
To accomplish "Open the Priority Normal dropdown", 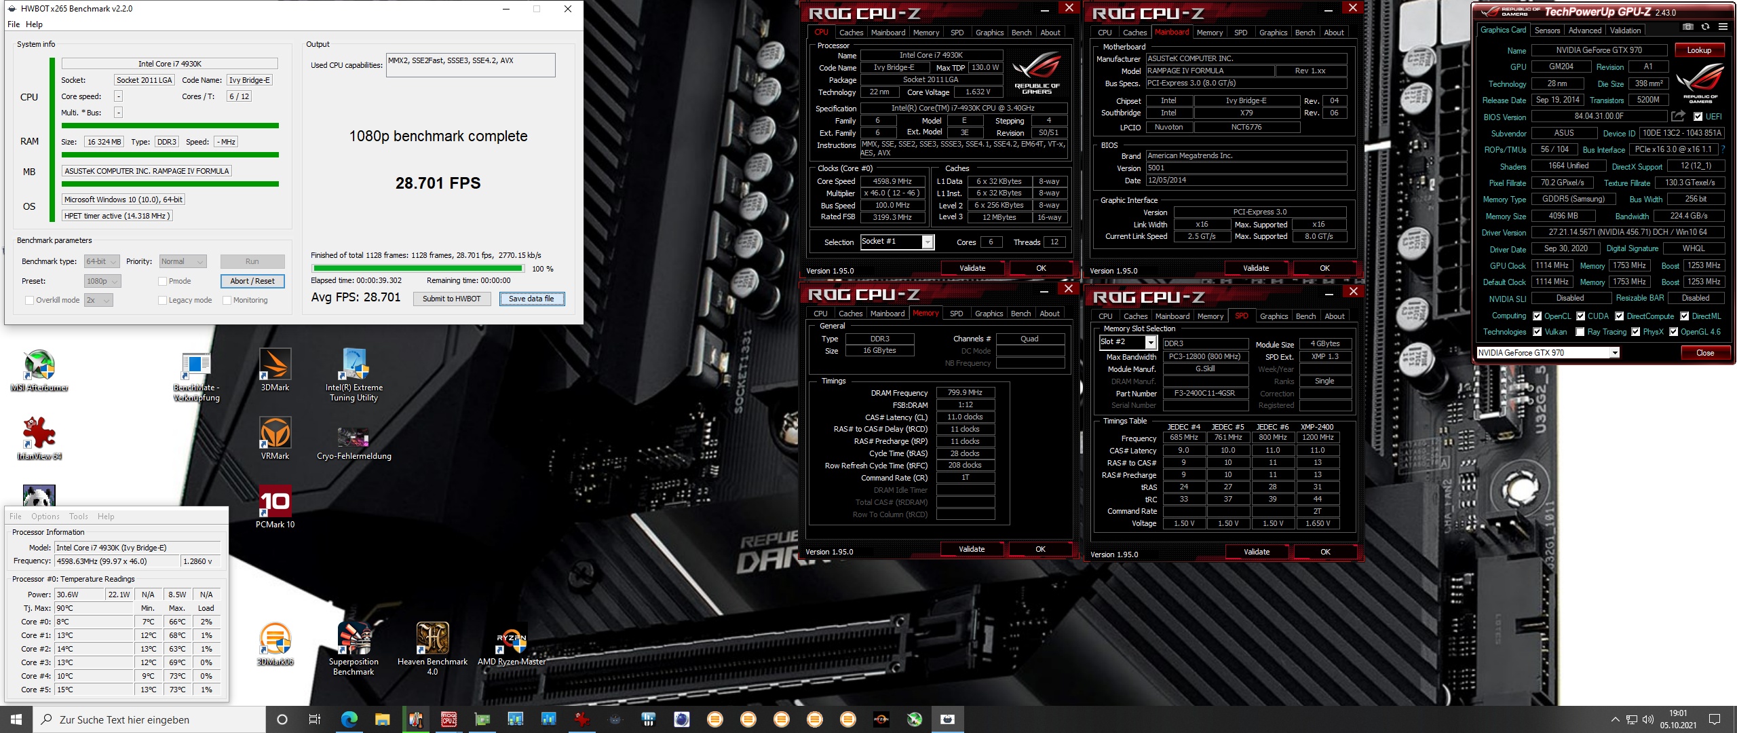I will click(x=183, y=261).
